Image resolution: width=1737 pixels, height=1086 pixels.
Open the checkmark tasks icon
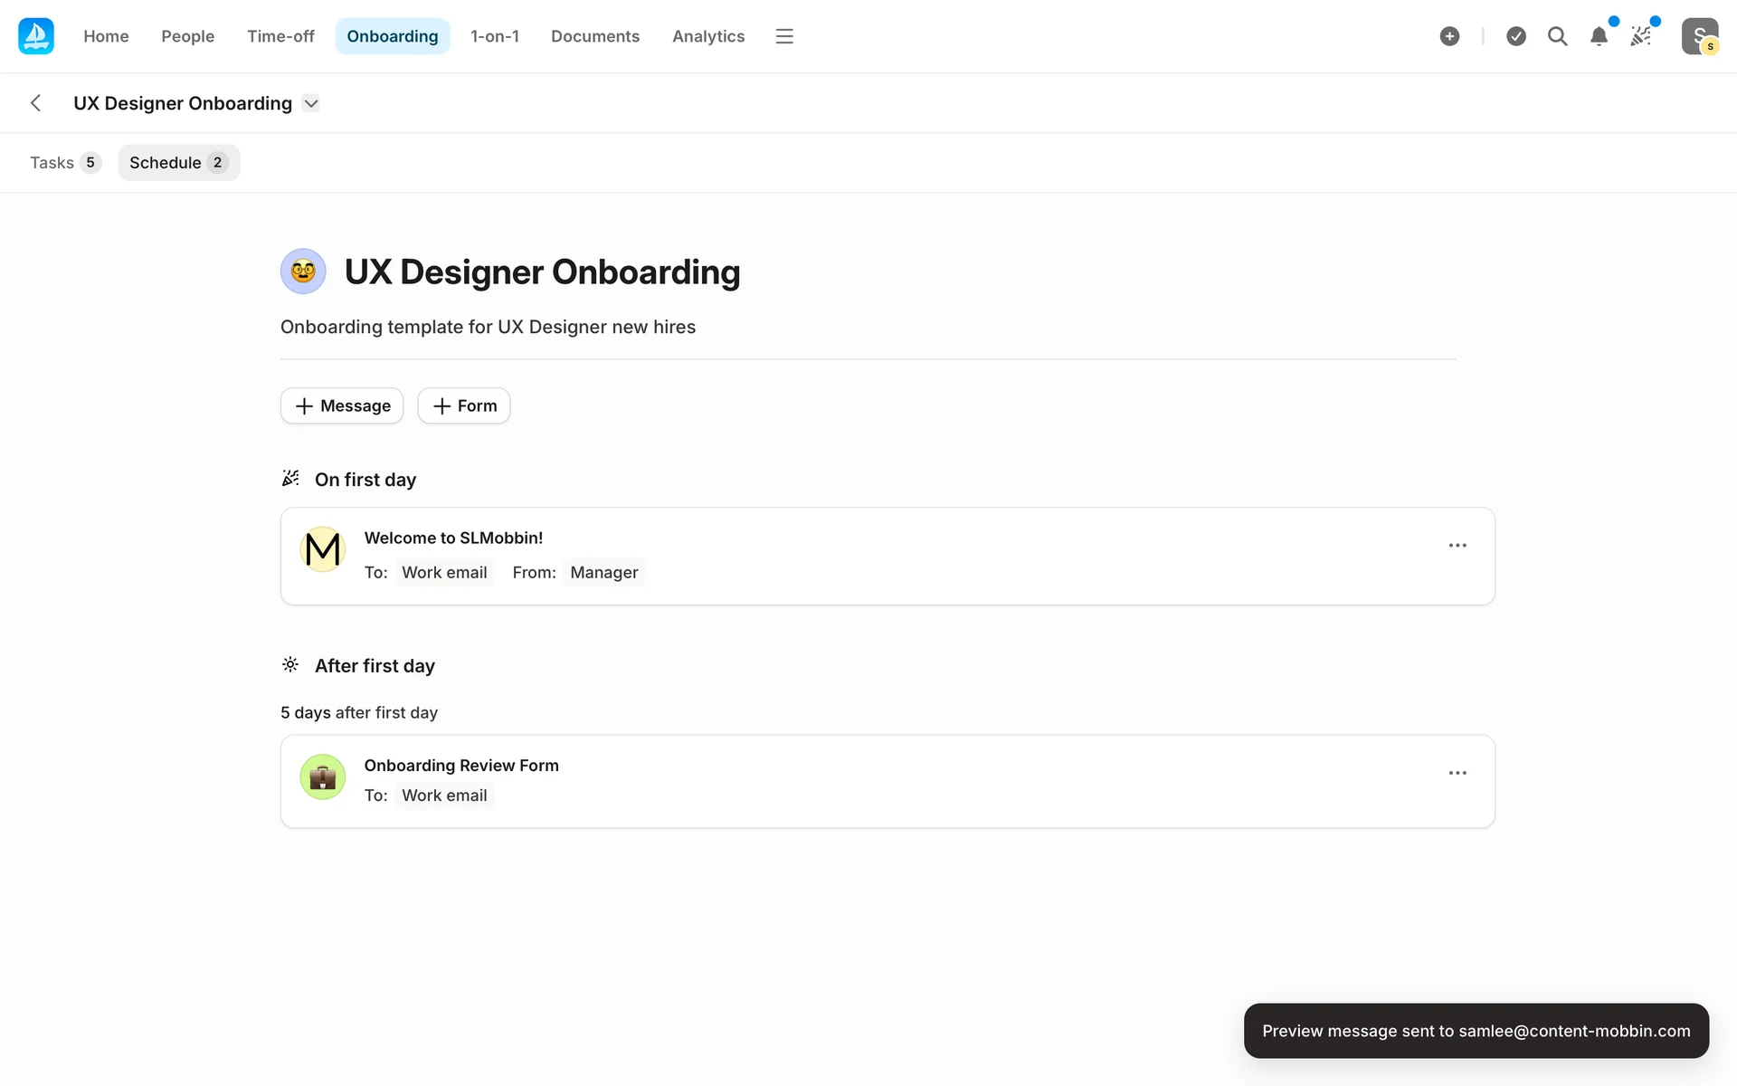coord(1516,36)
